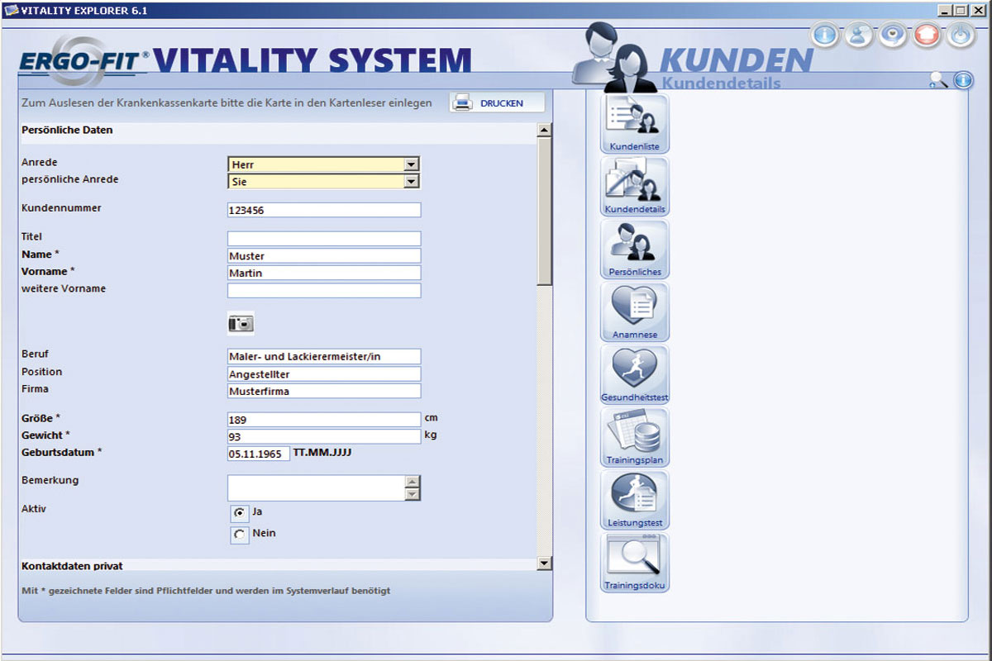The height and width of the screenshot is (661, 992).
Task: Click the Kontaktdaten privat section header
Action: 72,566
